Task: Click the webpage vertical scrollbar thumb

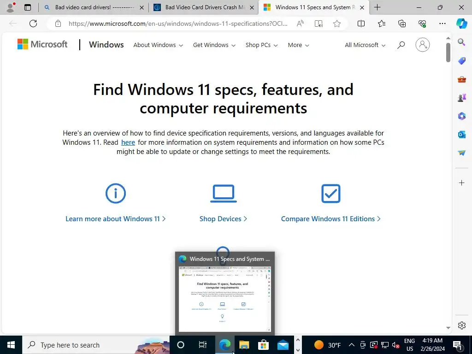Action: (448, 53)
